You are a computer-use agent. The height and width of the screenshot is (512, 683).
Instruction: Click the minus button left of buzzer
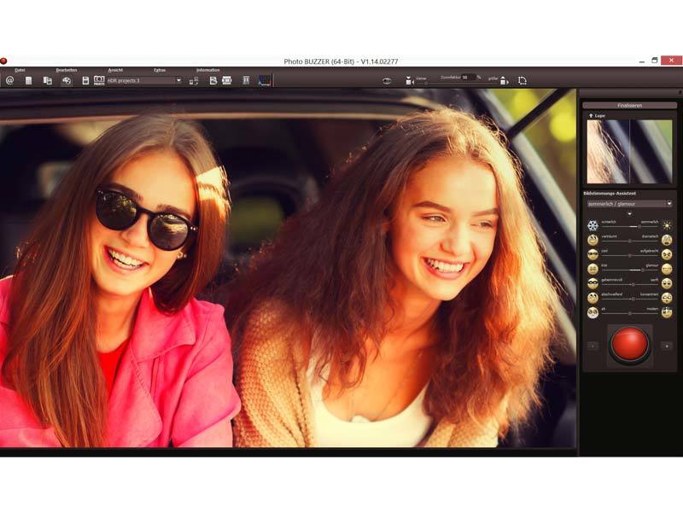coord(593,346)
